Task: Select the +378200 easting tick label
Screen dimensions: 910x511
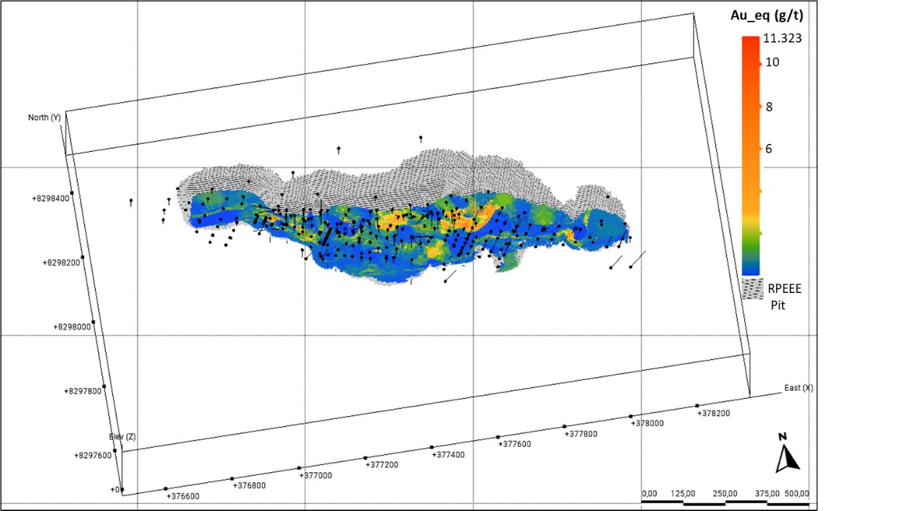Action: coord(714,414)
